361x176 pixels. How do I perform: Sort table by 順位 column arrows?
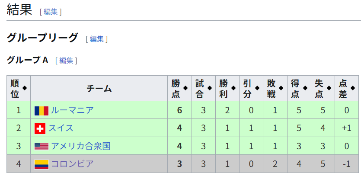point(25,88)
